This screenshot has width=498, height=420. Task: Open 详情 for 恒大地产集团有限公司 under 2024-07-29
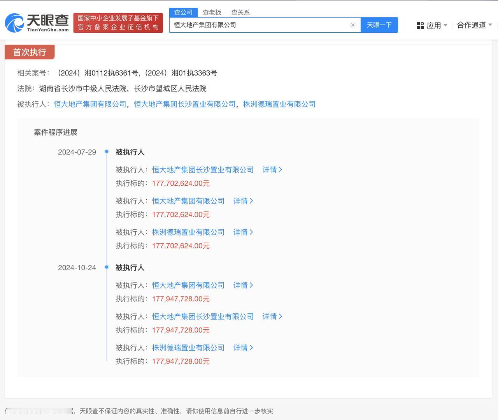(243, 201)
